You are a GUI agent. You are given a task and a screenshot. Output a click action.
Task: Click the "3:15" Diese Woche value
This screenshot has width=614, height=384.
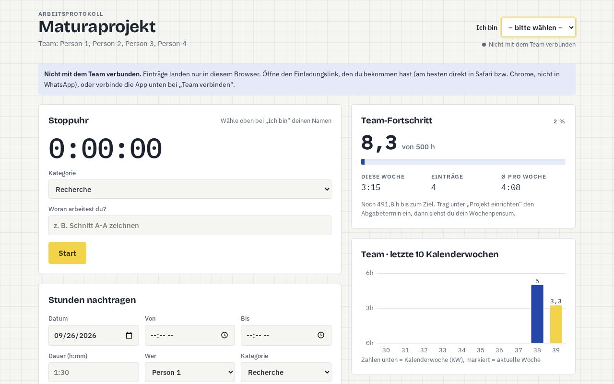(371, 188)
